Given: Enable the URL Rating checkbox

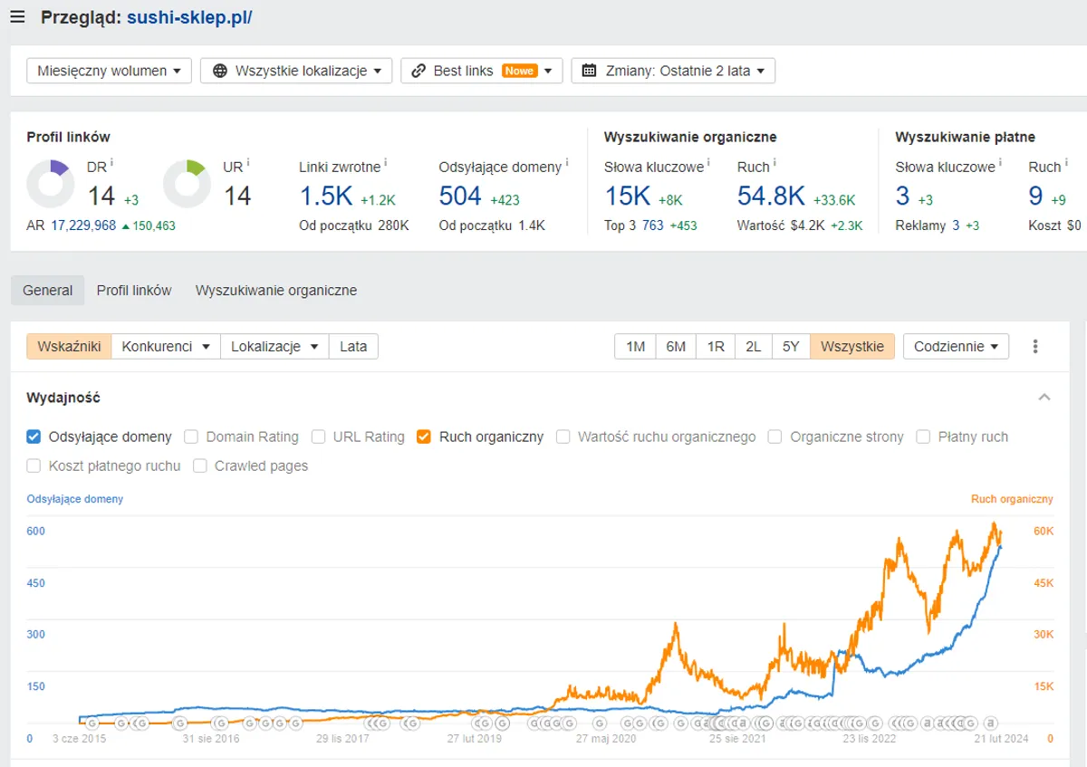Looking at the screenshot, I should pos(318,436).
